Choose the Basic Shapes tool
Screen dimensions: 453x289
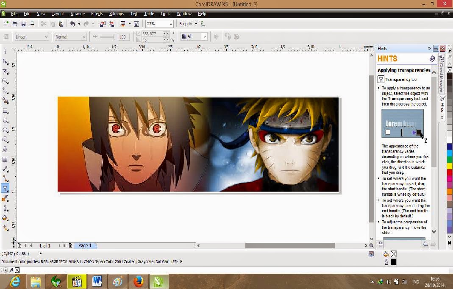pos(5,140)
